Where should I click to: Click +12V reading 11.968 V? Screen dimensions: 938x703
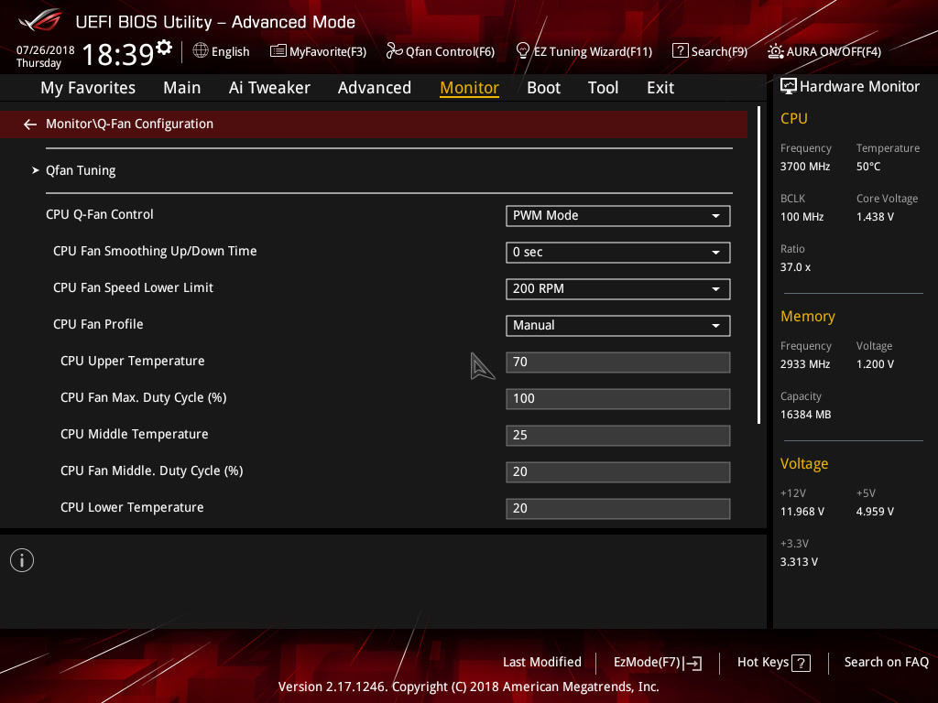[802, 512]
